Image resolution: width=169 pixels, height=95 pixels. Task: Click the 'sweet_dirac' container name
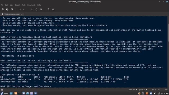[25, 79]
